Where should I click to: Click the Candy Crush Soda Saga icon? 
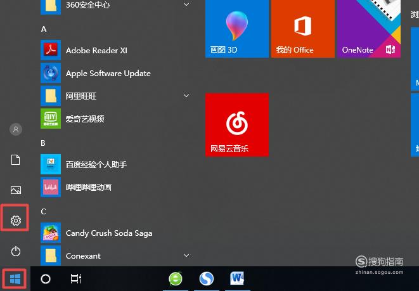(51, 233)
